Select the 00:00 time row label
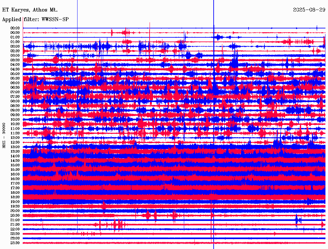 coord(15,28)
